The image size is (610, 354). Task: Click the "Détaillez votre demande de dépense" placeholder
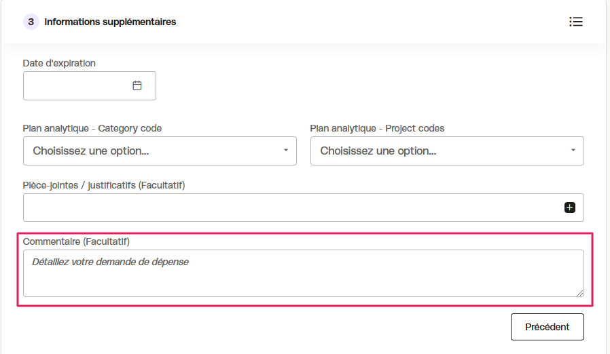[x=110, y=262]
